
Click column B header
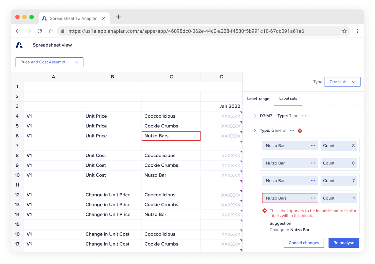point(112,77)
